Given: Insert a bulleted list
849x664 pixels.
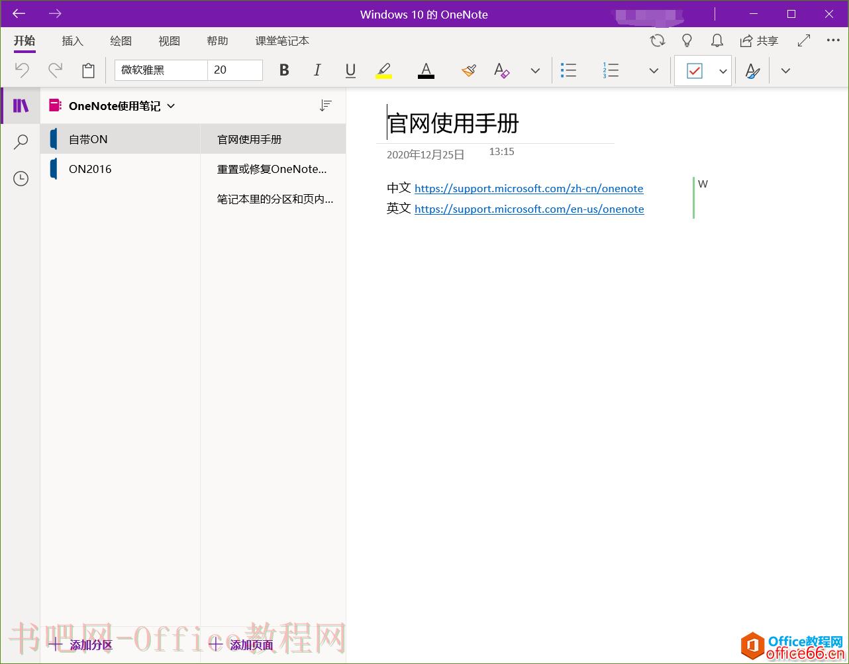Looking at the screenshot, I should point(568,70).
